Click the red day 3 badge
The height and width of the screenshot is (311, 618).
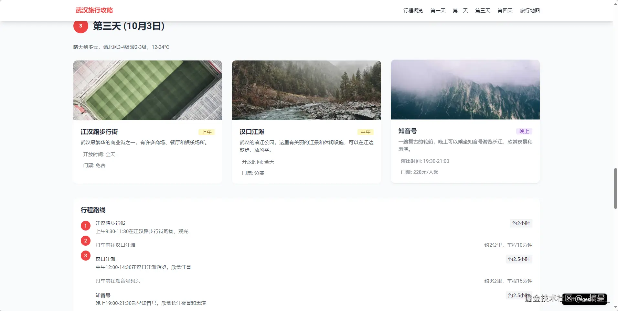pos(81,26)
